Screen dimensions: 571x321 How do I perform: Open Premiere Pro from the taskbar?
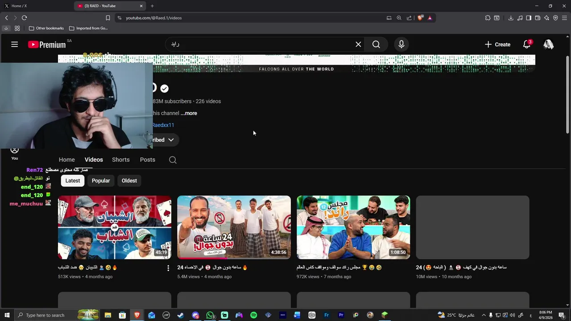(x=341, y=315)
